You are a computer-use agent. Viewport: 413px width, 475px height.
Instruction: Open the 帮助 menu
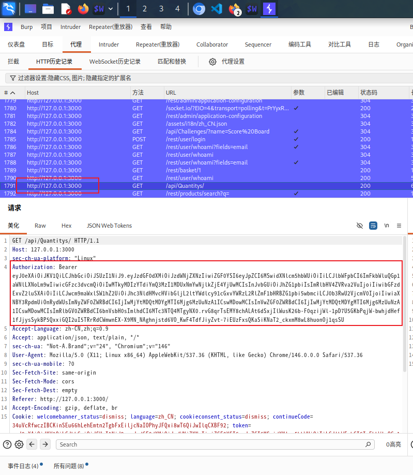click(166, 27)
